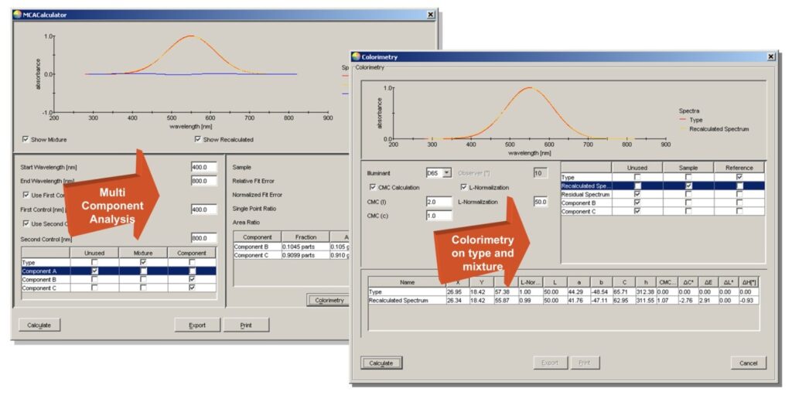Select the Component A row in MCACalculator
The image size is (792, 395).
[118, 271]
